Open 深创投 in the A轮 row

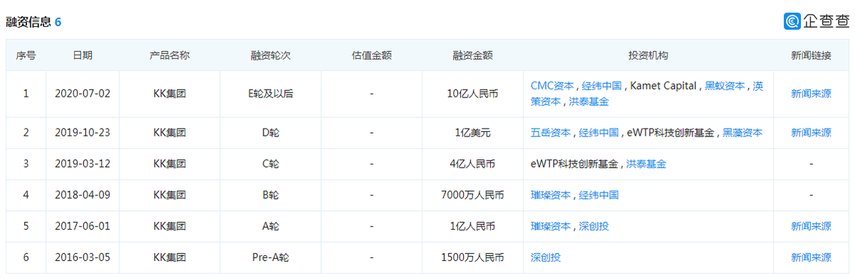point(594,226)
